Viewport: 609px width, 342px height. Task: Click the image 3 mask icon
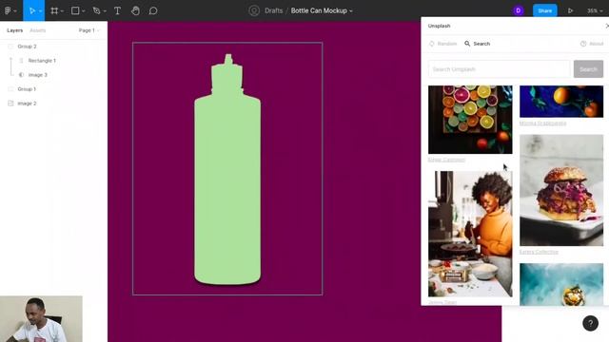[x=21, y=75]
